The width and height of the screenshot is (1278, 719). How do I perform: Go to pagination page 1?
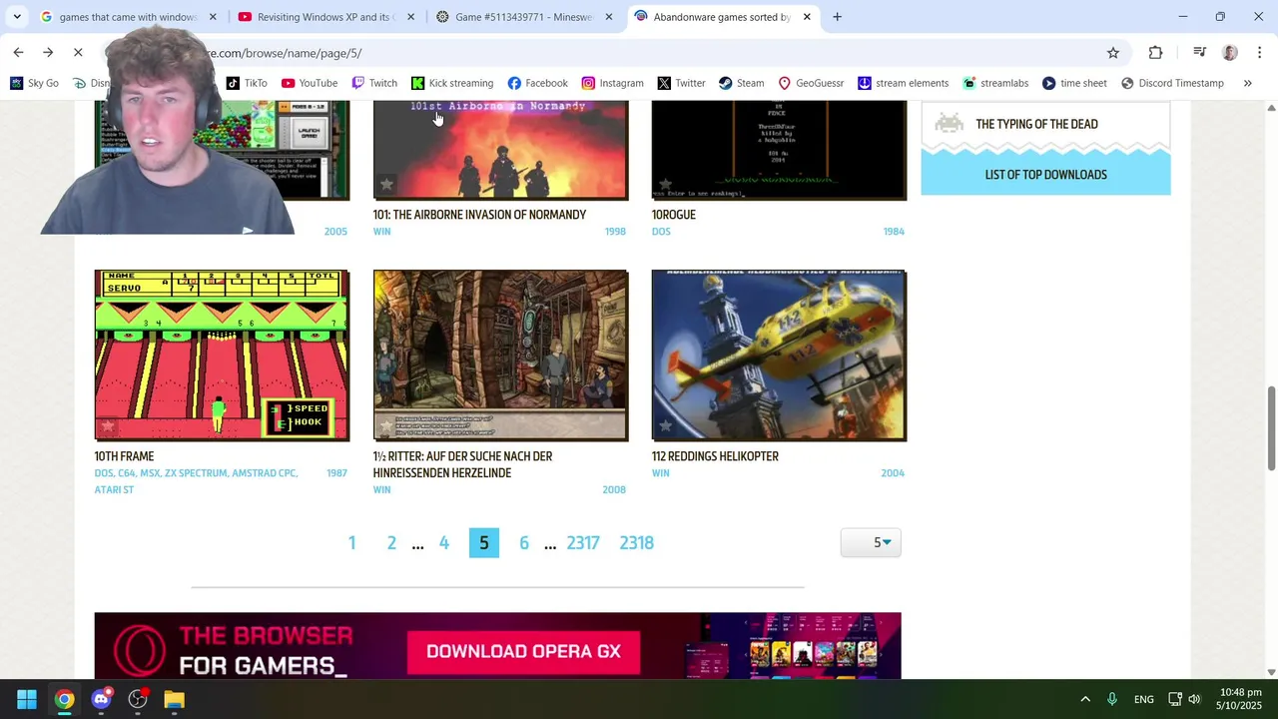coord(351,542)
